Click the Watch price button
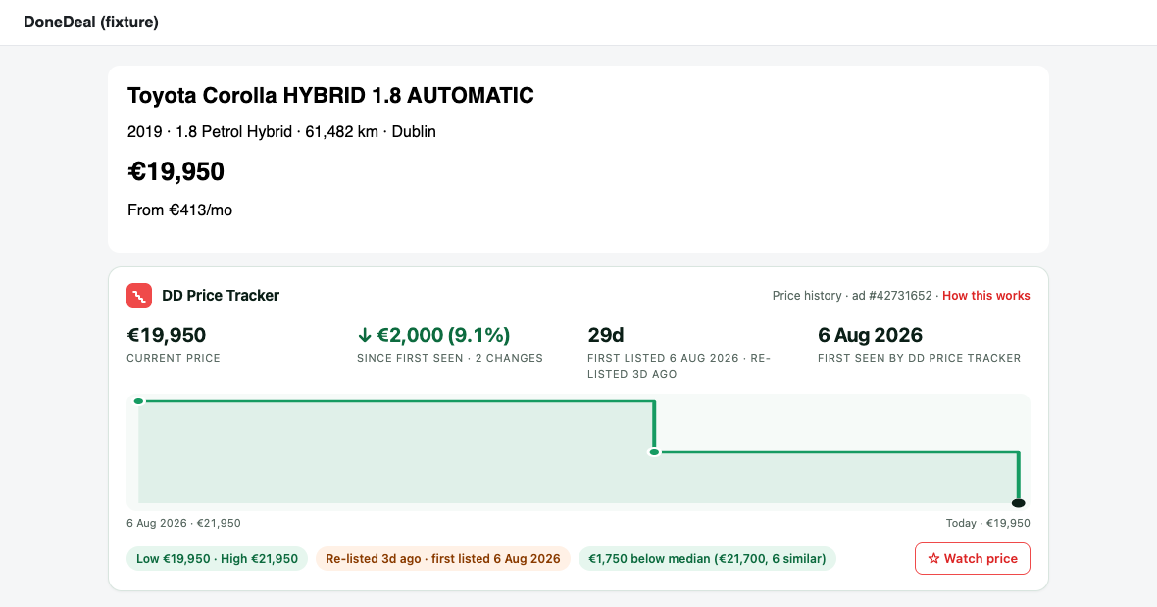The width and height of the screenshot is (1157, 607). [x=973, y=558]
